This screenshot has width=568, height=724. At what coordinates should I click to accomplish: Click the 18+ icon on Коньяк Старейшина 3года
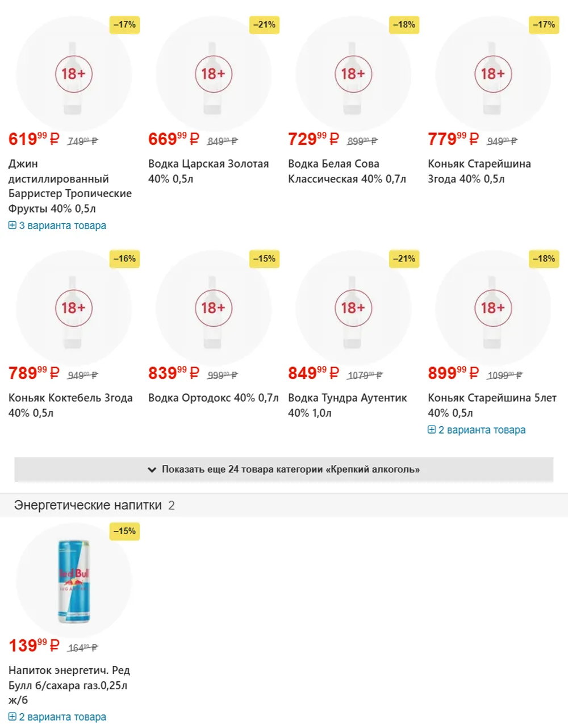[x=492, y=74]
